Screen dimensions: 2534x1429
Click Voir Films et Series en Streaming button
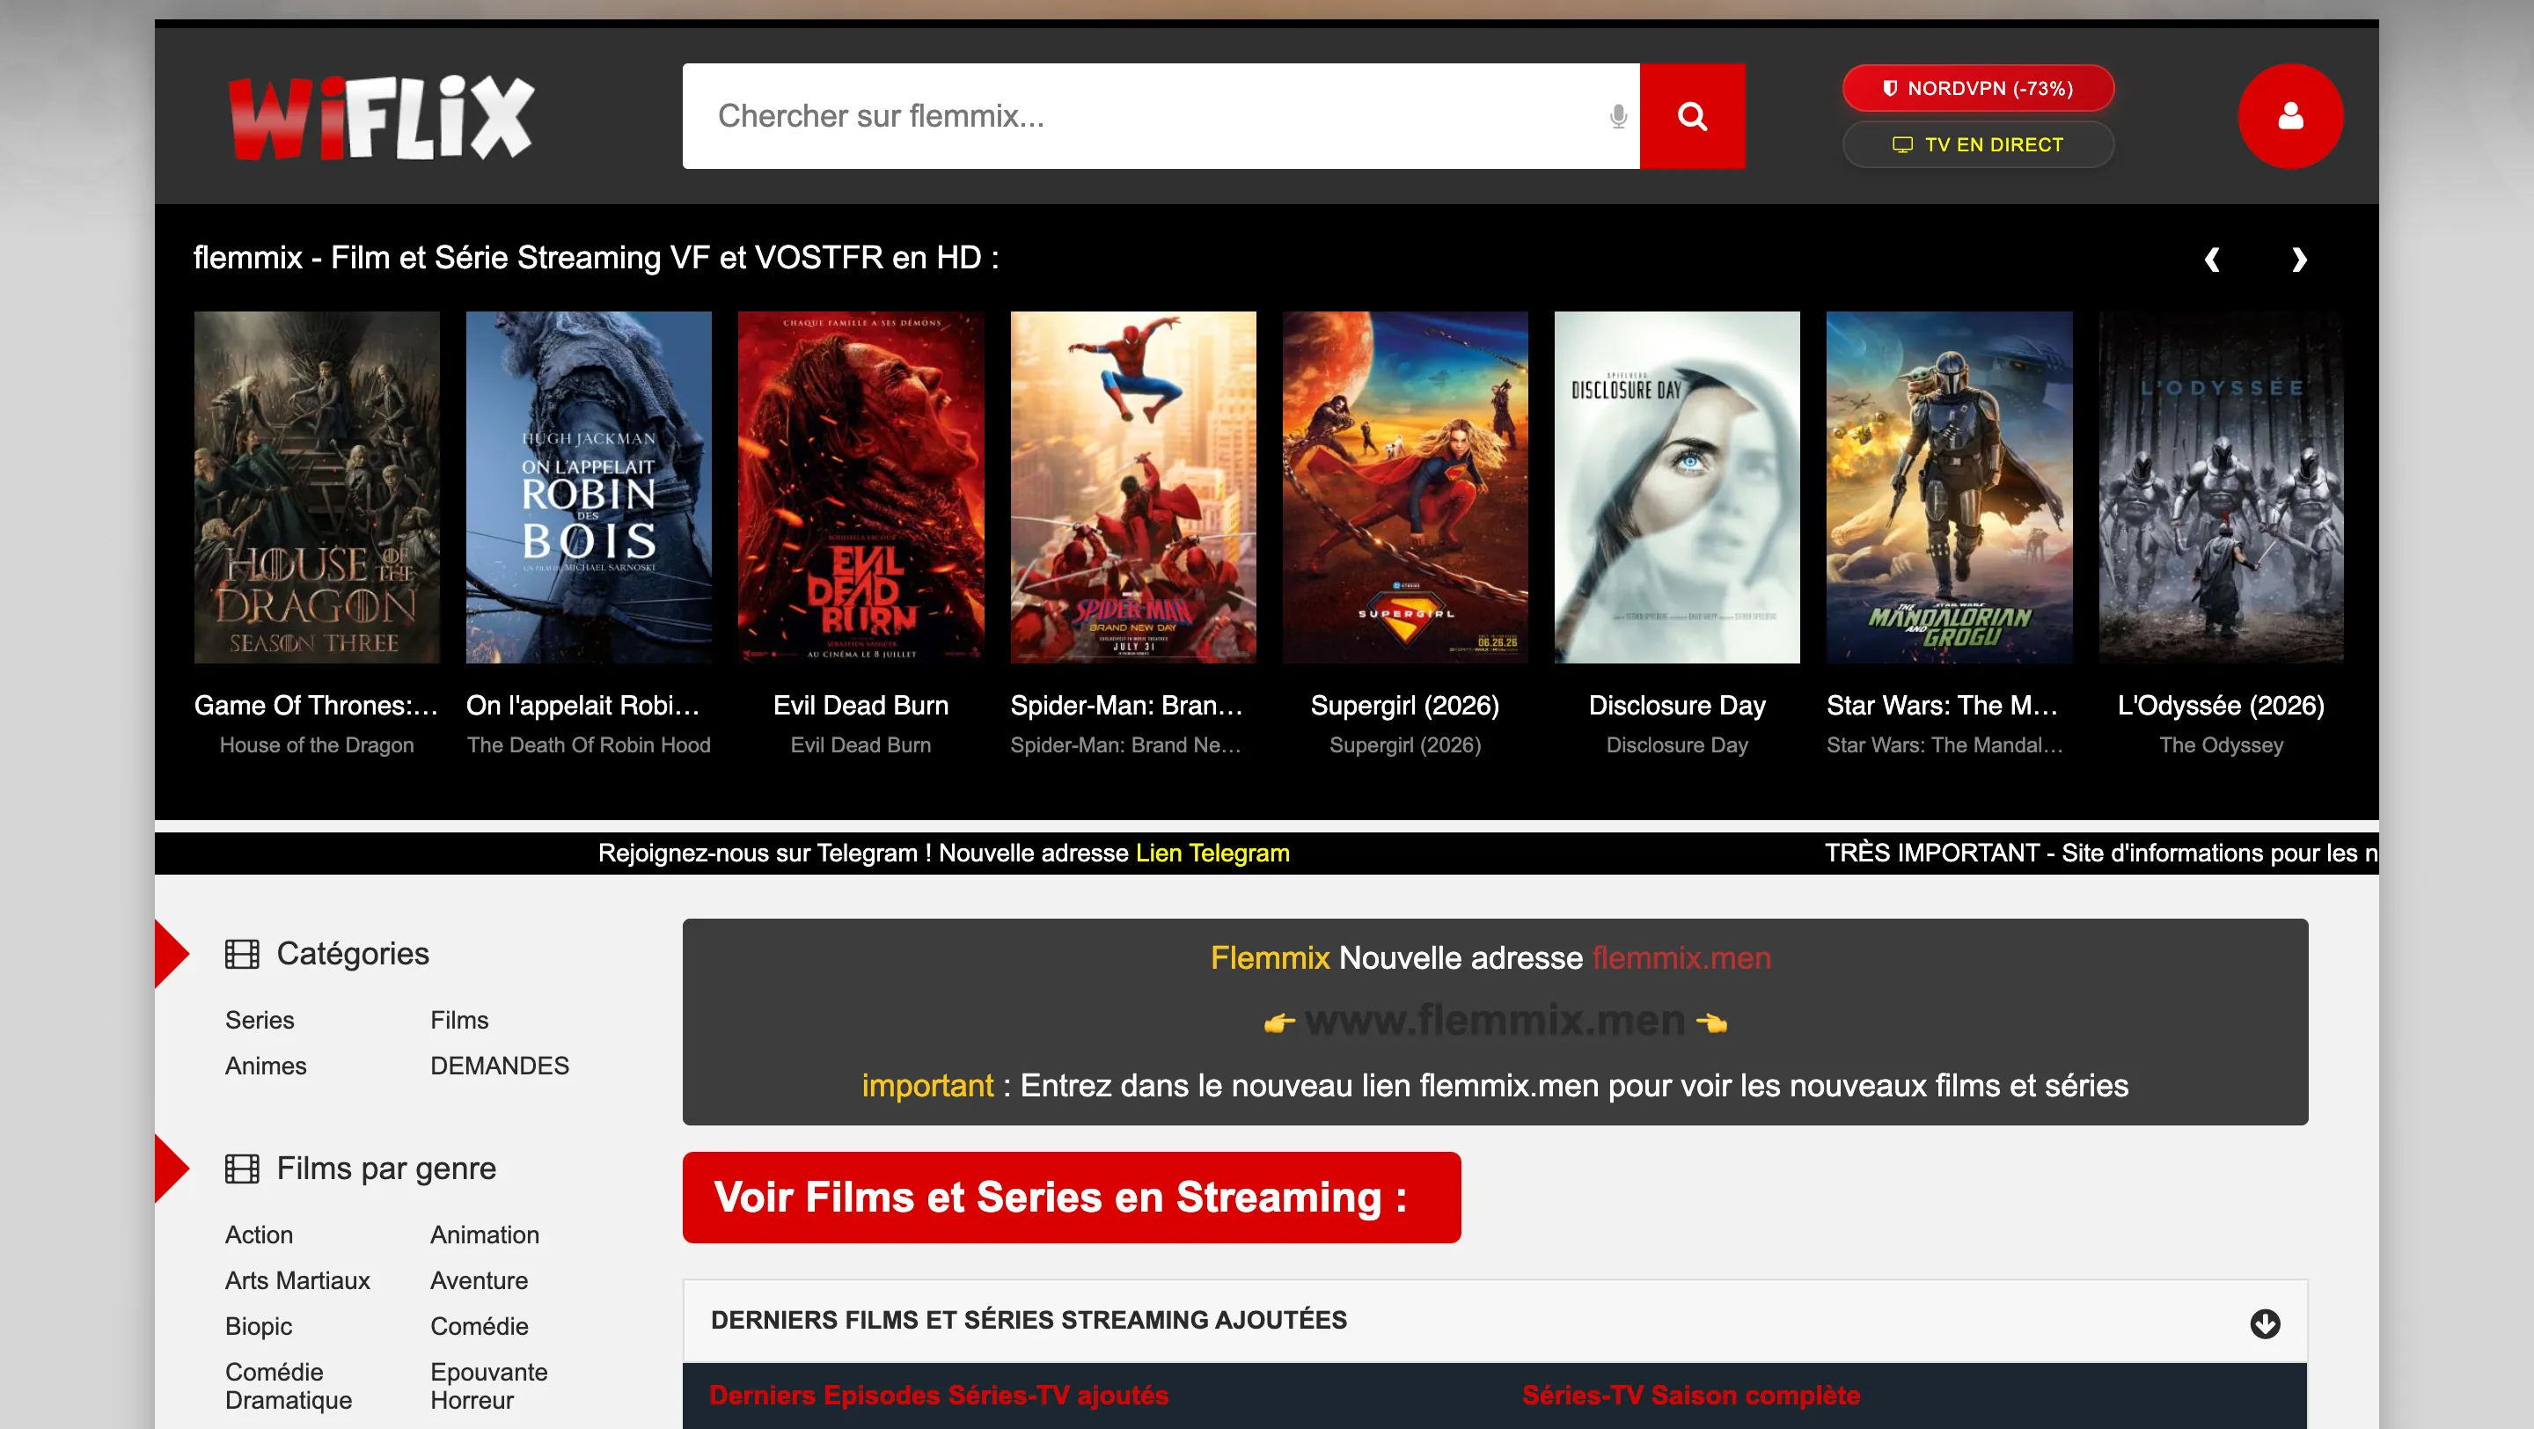click(x=1072, y=1197)
